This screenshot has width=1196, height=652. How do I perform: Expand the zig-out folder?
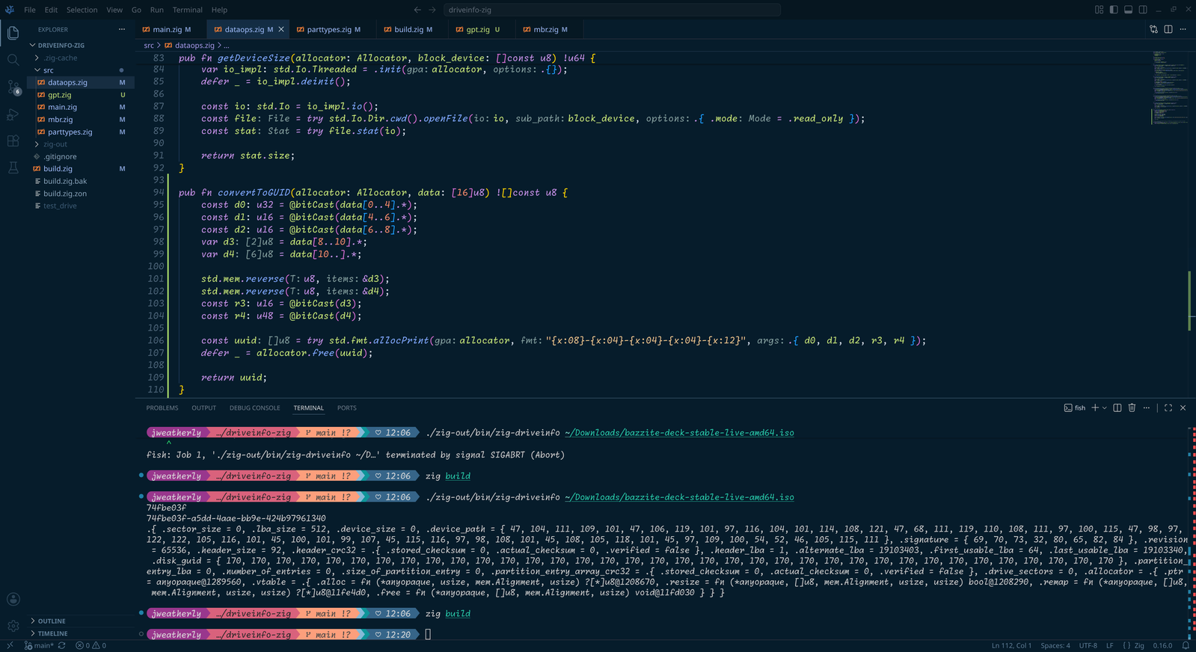[82, 144]
